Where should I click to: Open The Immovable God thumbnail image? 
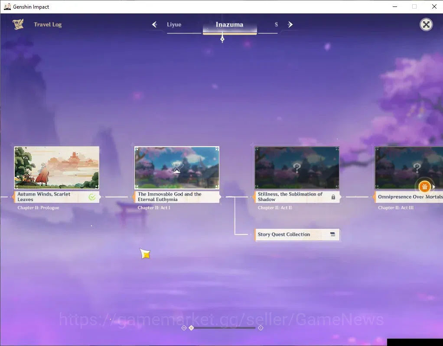click(x=177, y=167)
